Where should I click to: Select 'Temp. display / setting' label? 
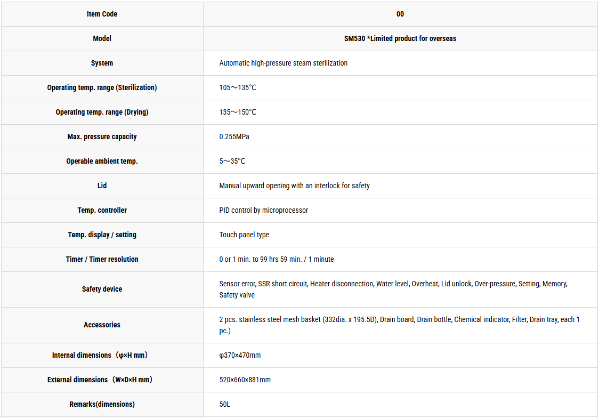tap(102, 235)
